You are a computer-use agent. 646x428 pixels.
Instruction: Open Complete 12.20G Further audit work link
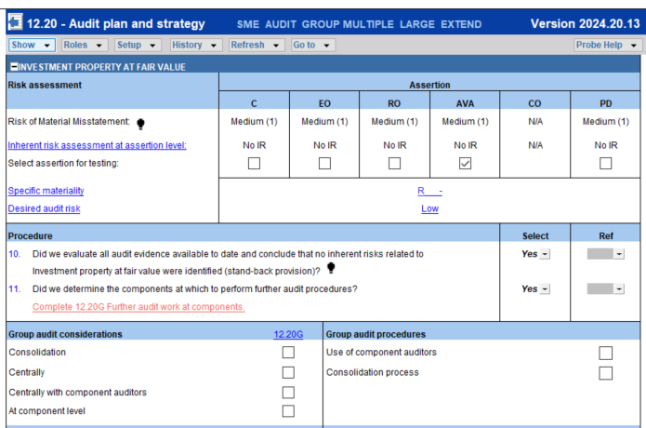click(x=138, y=307)
